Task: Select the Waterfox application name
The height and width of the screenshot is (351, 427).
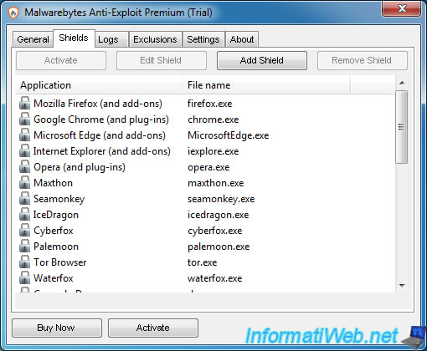Action: coord(54,278)
